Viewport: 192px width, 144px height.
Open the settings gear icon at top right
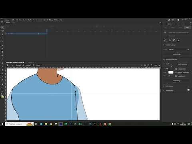pos(178,20)
